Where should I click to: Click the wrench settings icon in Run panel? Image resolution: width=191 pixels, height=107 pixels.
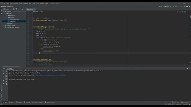tap(4, 74)
